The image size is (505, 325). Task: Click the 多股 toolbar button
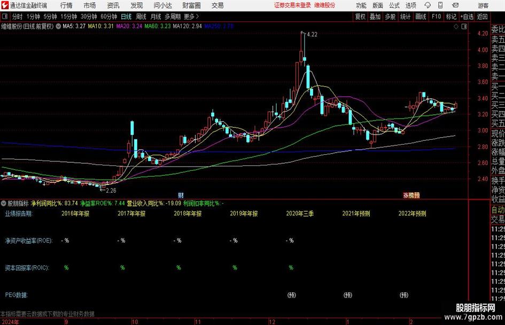tap(390, 17)
